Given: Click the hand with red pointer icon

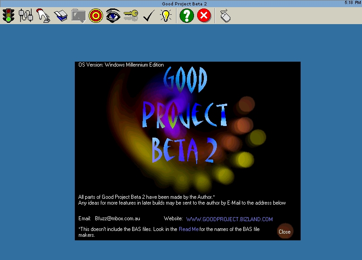Looking at the screenshot, I should [x=43, y=16].
